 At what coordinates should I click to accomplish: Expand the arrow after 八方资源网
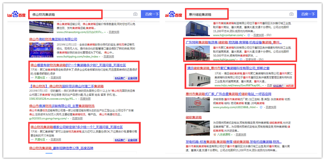pos(232,134)
